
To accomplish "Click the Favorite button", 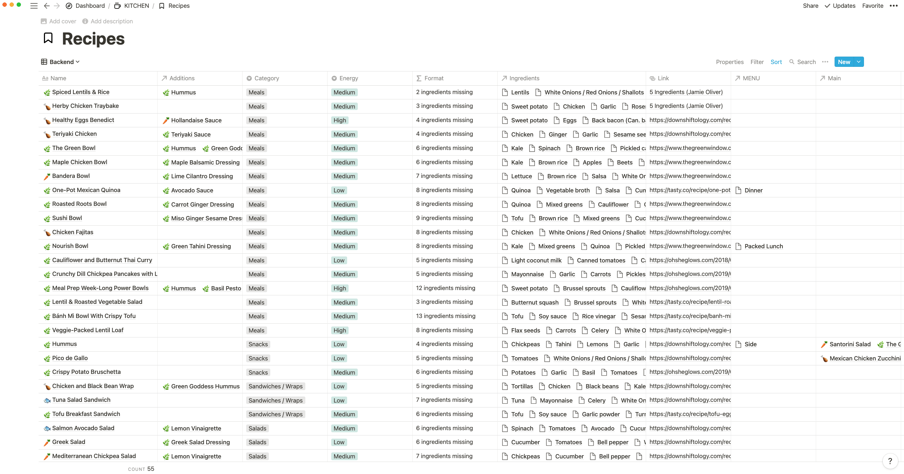I will pyautogui.click(x=872, y=6).
